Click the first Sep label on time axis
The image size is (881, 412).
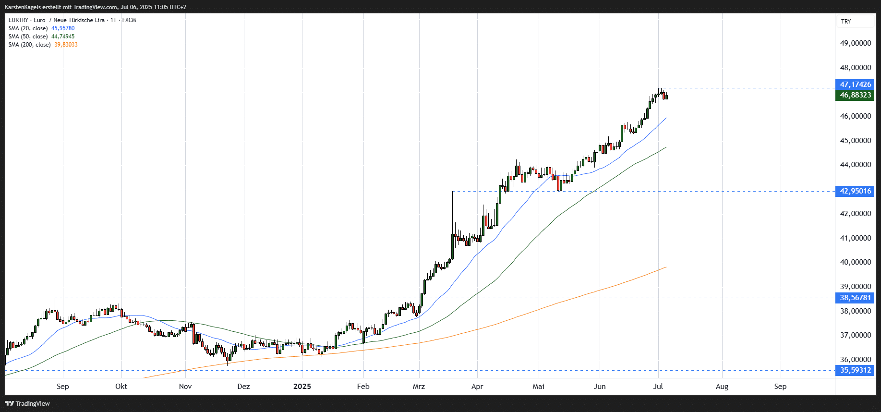[x=63, y=387]
